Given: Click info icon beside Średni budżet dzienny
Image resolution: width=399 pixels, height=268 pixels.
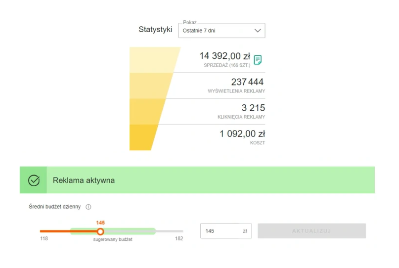Looking at the screenshot, I should click(89, 207).
